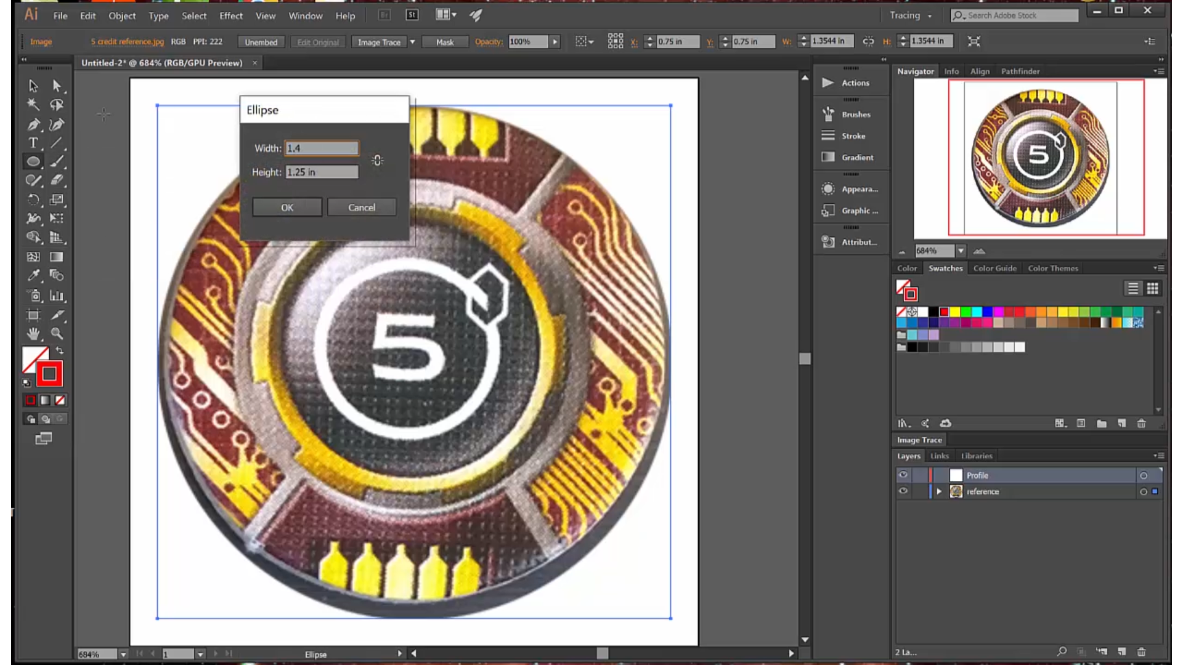
Task: Click the 5 credit reference.jpg link
Action: click(x=127, y=41)
